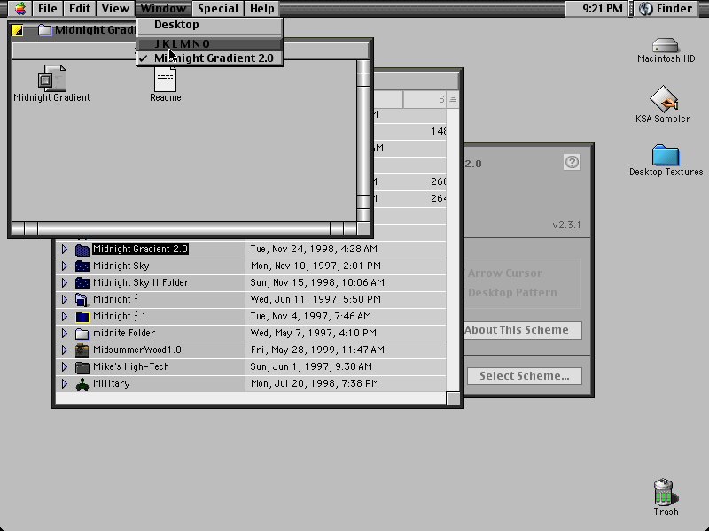
Task: Click the menu bar clock
Action: (603, 9)
